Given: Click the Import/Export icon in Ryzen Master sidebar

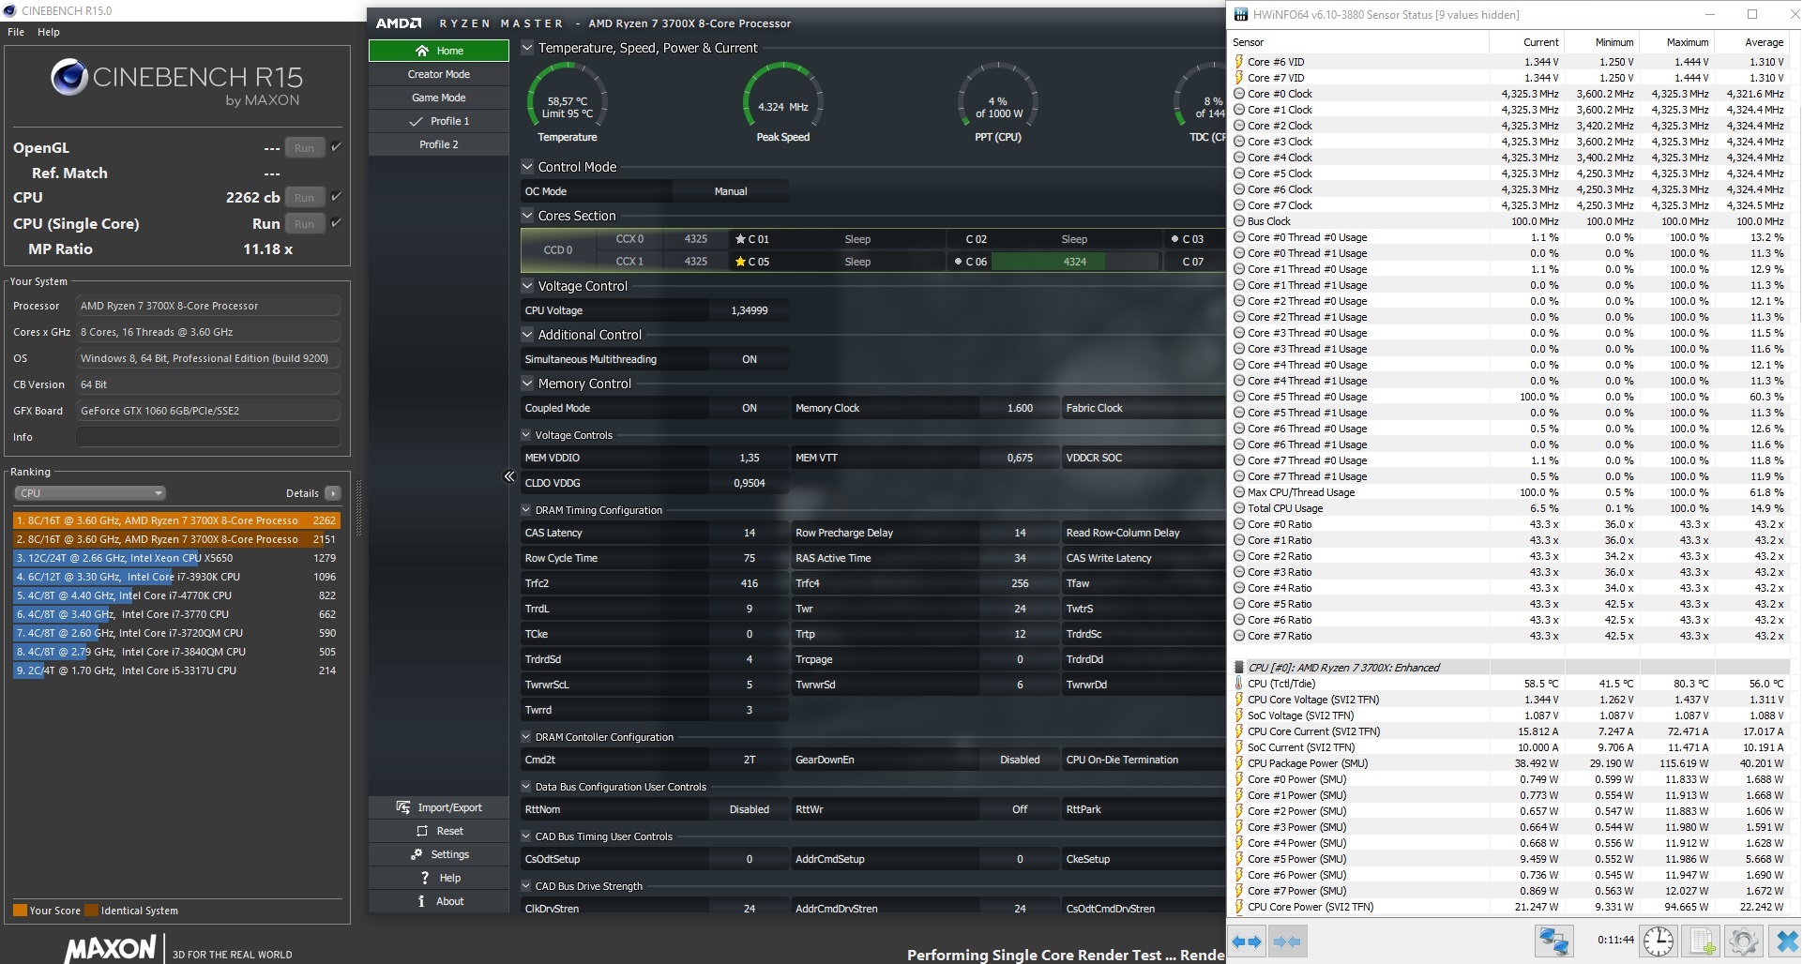Looking at the screenshot, I should pyautogui.click(x=403, y=807).
